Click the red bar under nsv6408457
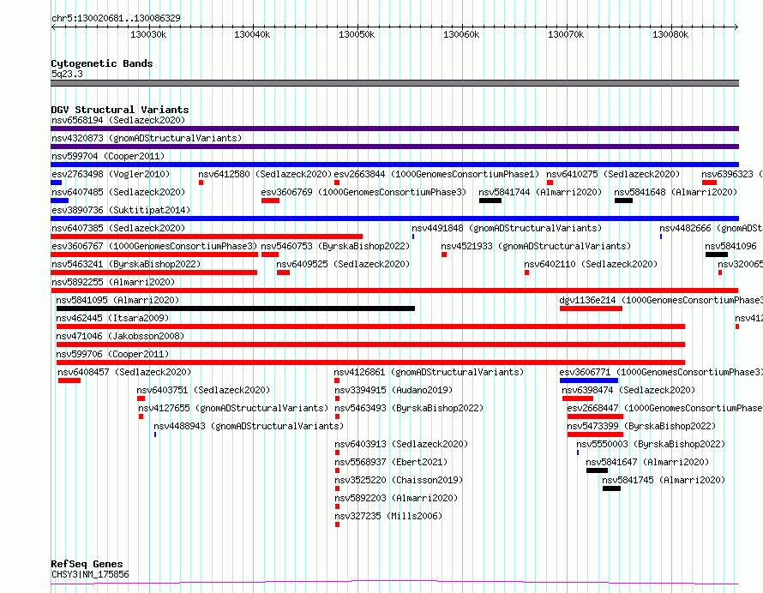 click(x=69, y=380)
